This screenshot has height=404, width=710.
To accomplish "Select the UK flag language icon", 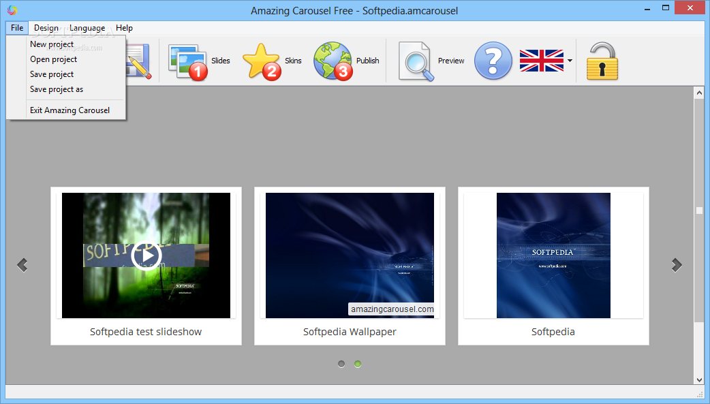I will coord(542,61).
